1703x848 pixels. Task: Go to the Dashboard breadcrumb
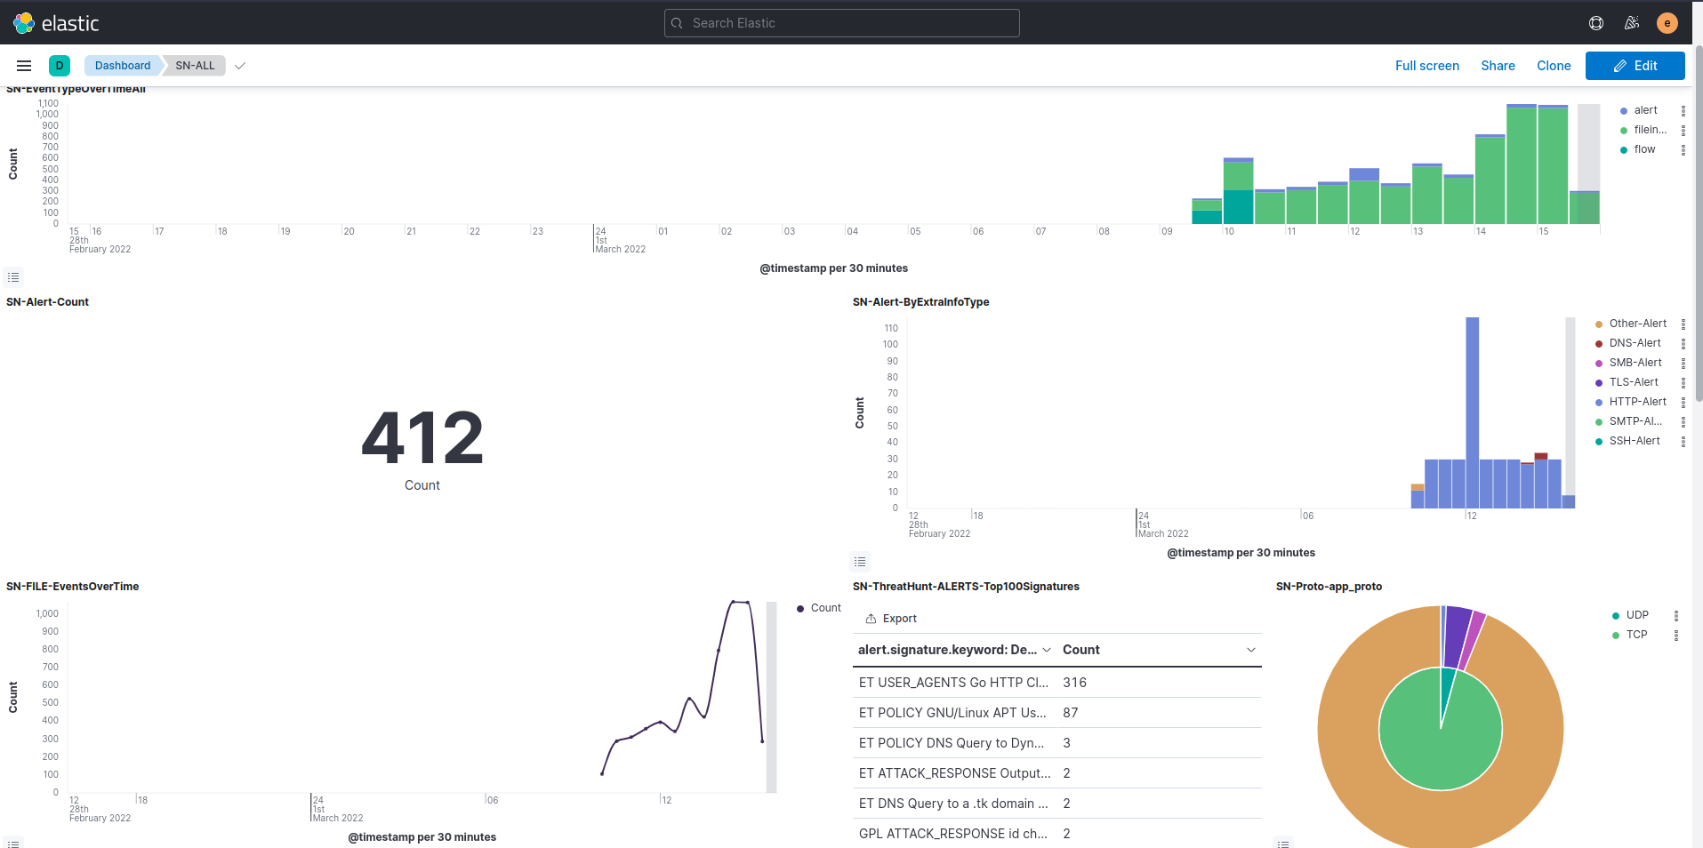(123, 66)
